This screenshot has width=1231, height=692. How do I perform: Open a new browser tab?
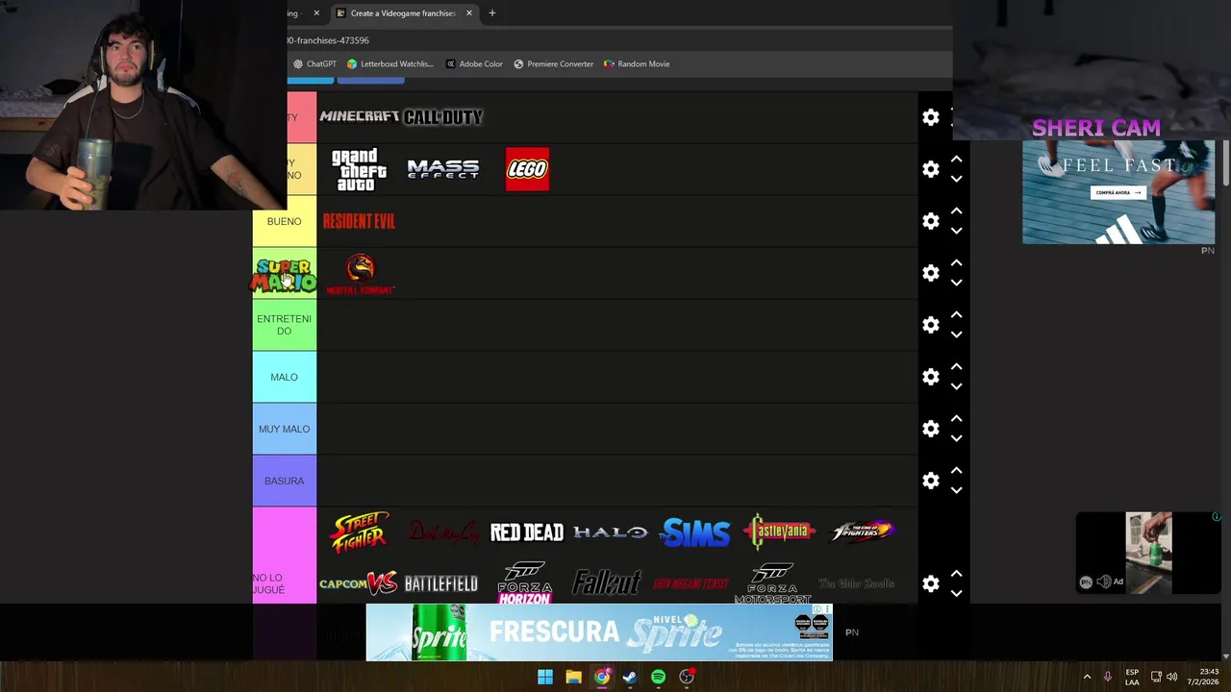[x=492, y=13]
